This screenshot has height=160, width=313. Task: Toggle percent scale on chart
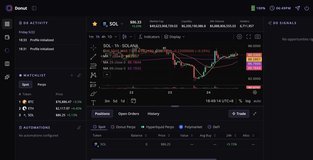coord(240,101)
